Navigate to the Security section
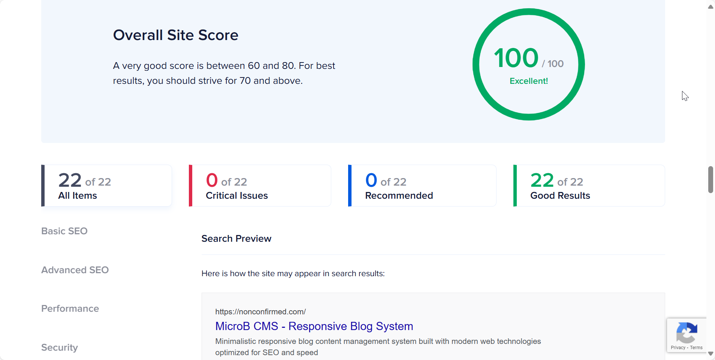This screenshot has width=715, height=360. tap(60, 348)
